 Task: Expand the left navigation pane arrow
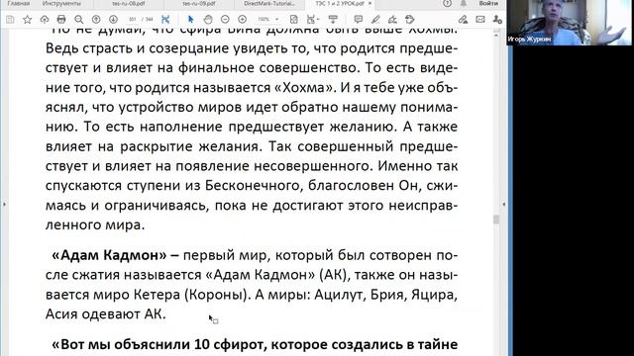pos(4,205)
